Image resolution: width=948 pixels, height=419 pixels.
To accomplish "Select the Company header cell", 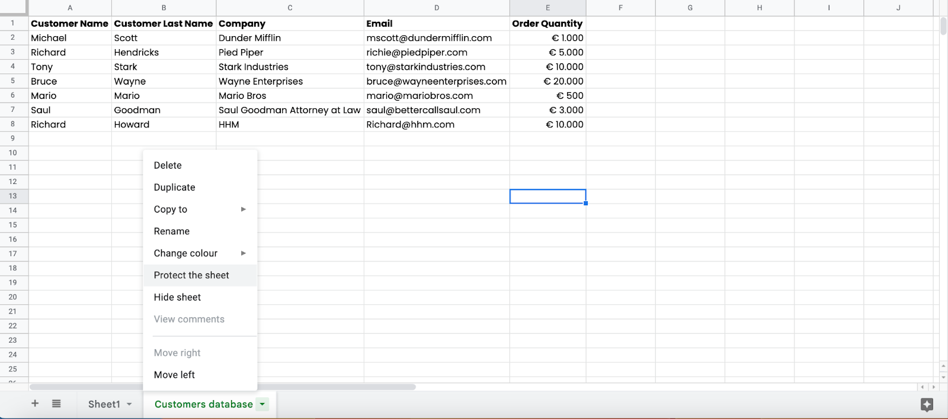I will point(290,24).
